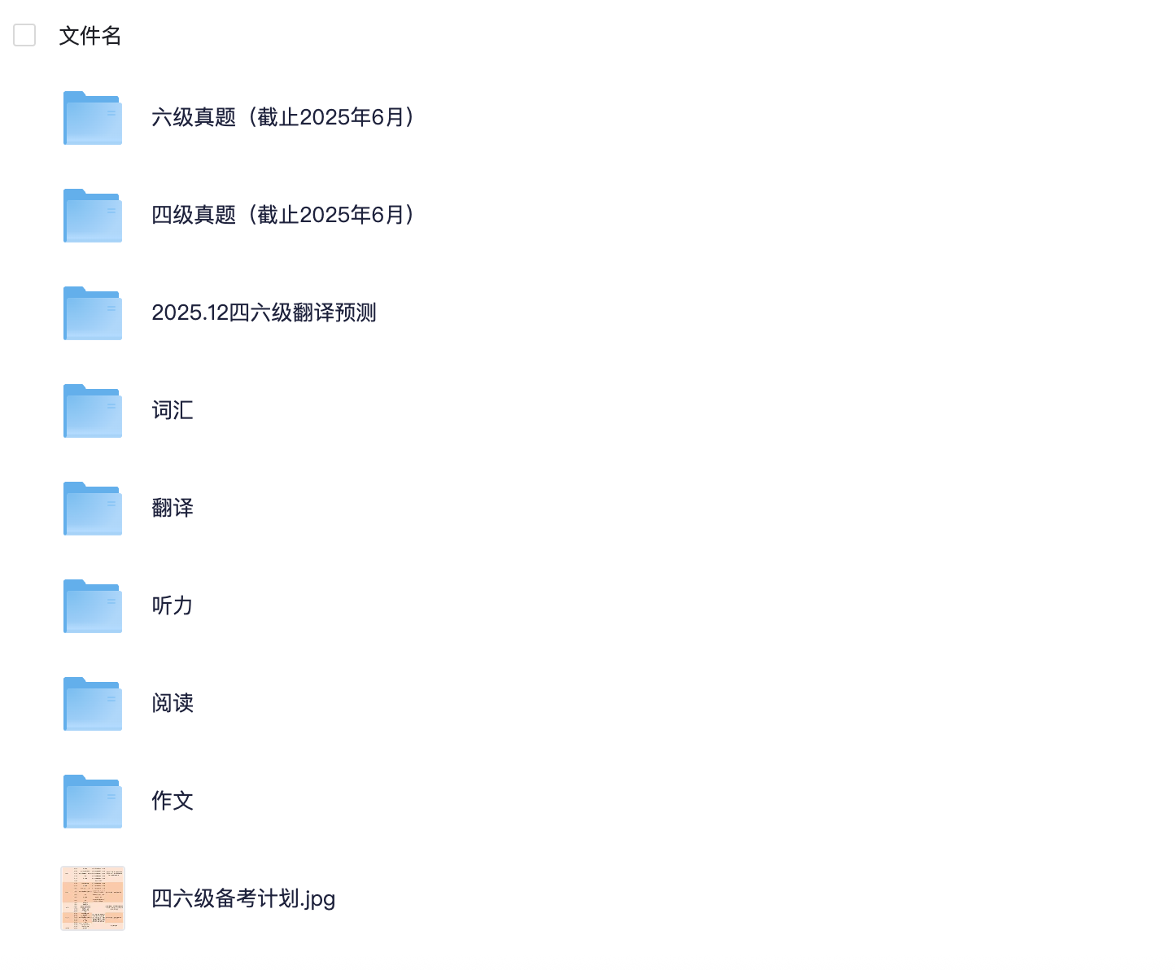Open the 词汇 folder name link
Image resolution: width=1175 pixels, height=970 pixels.
tap(173, 410)
